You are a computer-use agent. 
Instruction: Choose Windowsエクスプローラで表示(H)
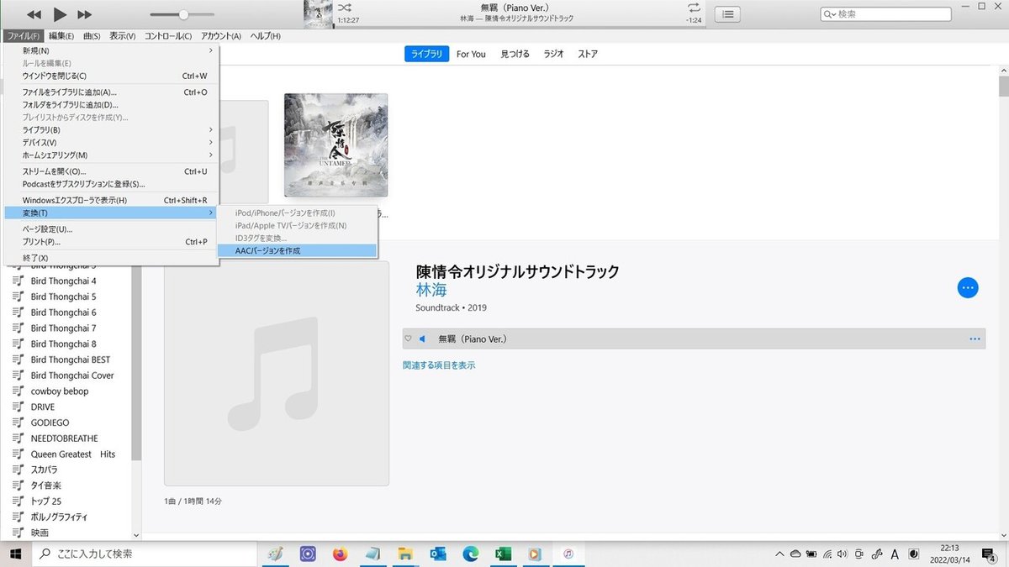111,200
